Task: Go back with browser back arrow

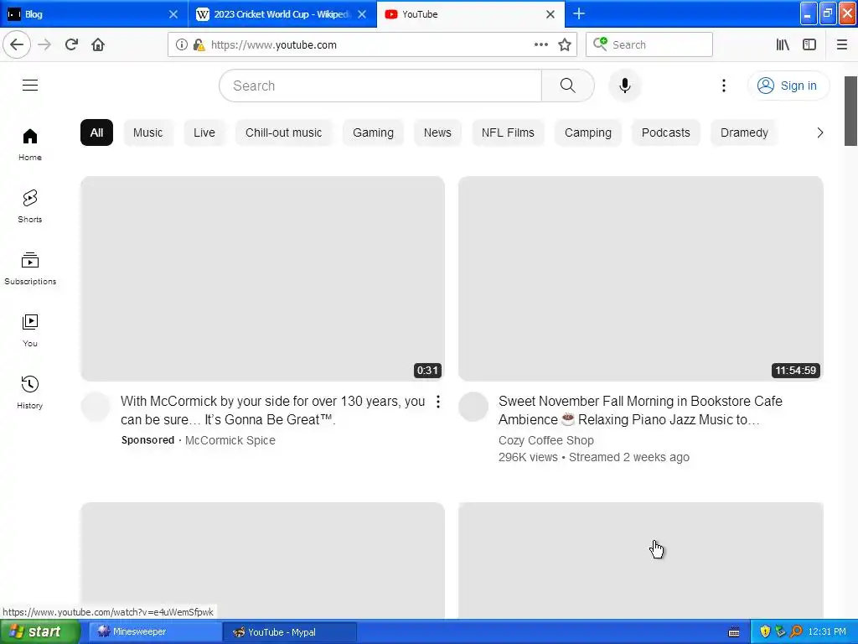Action: pyautogui.click(x=17, y=44)
